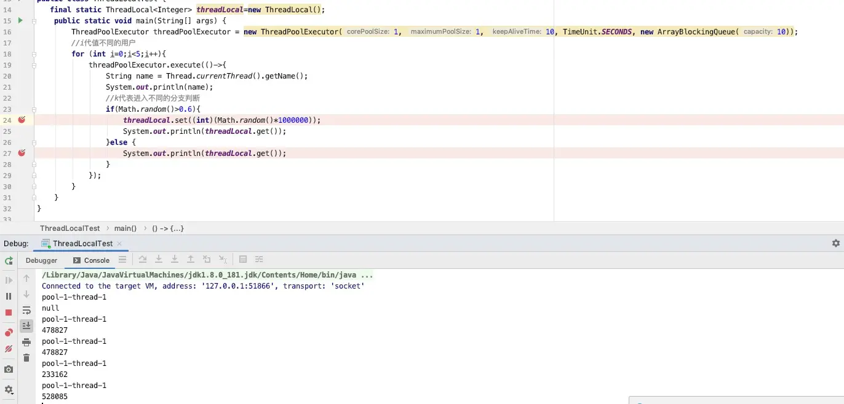Click the 'Debug:' tool window label
Screen dimensions: 844x404
[17, 244]
